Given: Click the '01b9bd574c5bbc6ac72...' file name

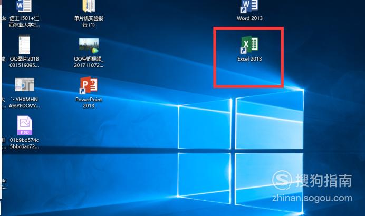Looking at the screenshot, I should (x=24, y=143).
